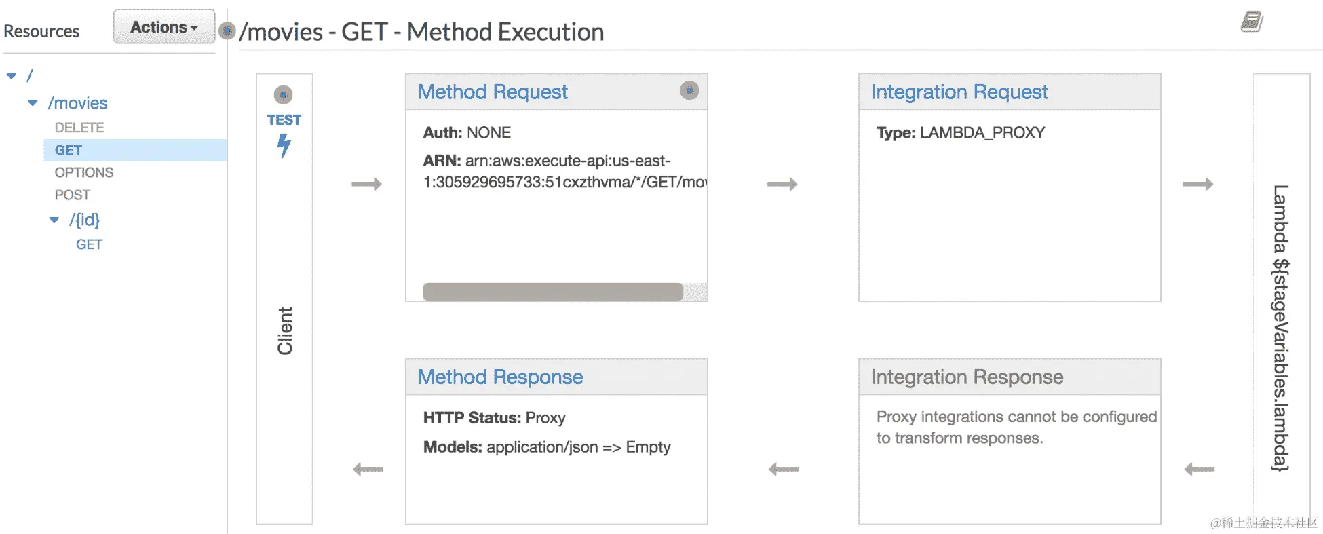This screenshot has width=1323, height=534.
Task: Click the TEST lightning bolt icon
Action: click(284, 145)
